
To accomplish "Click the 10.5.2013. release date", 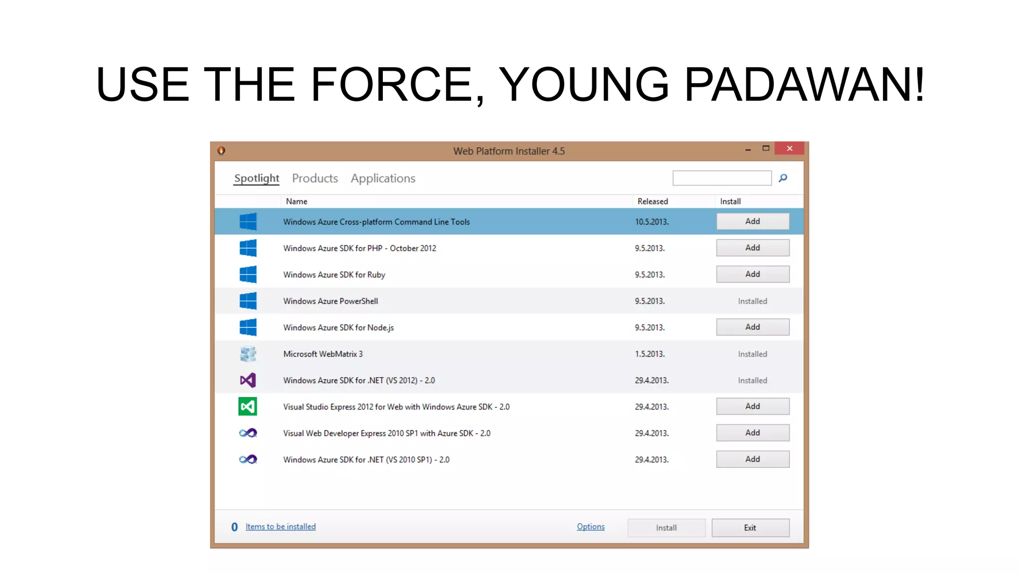I will (x=652, y=222).
